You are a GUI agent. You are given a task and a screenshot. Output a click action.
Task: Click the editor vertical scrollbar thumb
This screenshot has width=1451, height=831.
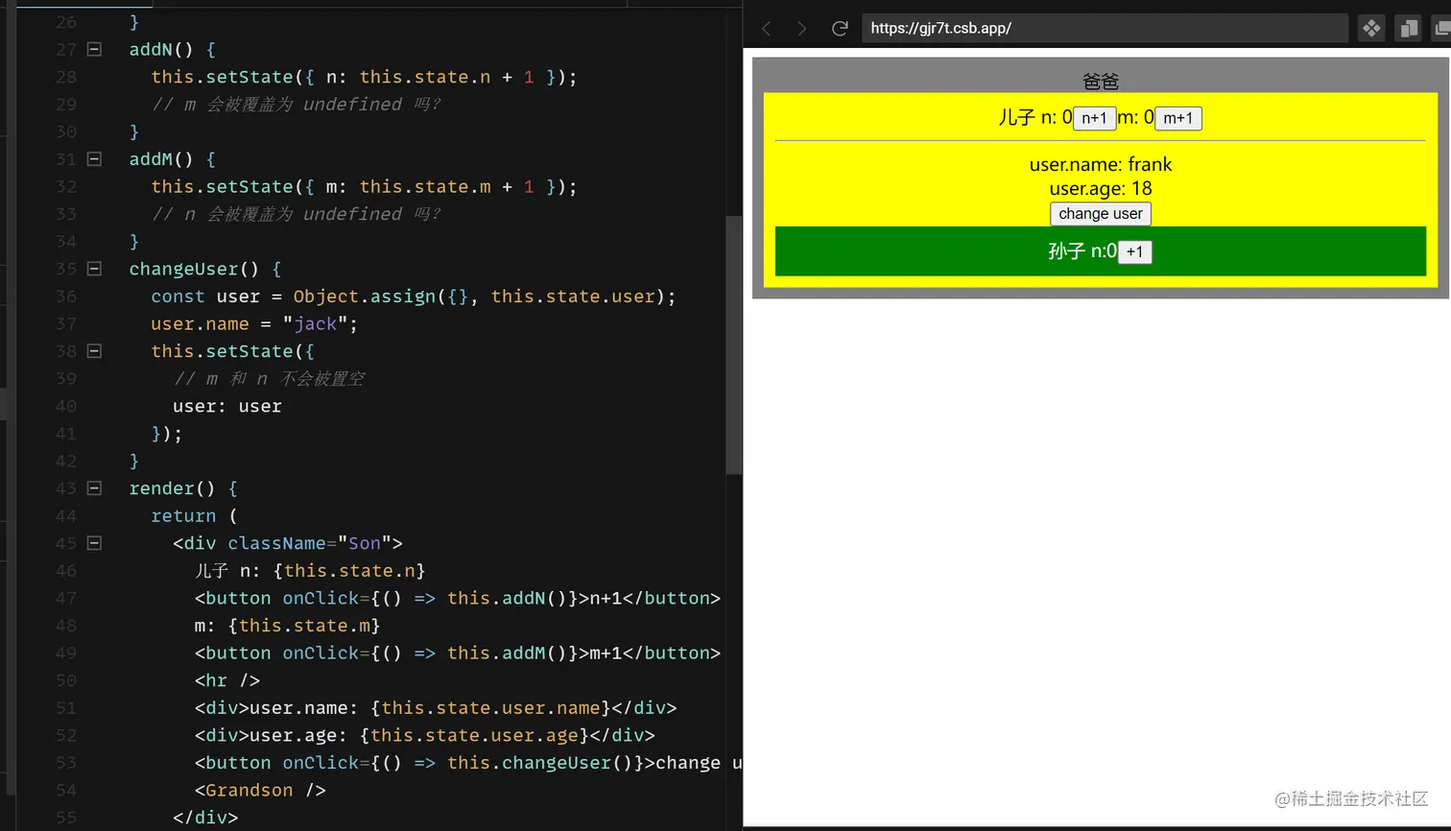pyautogui.click(x=733, y=345)
